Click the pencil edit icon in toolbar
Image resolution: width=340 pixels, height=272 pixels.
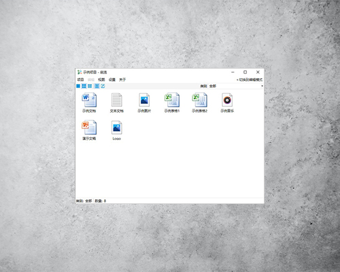[103, 86]
